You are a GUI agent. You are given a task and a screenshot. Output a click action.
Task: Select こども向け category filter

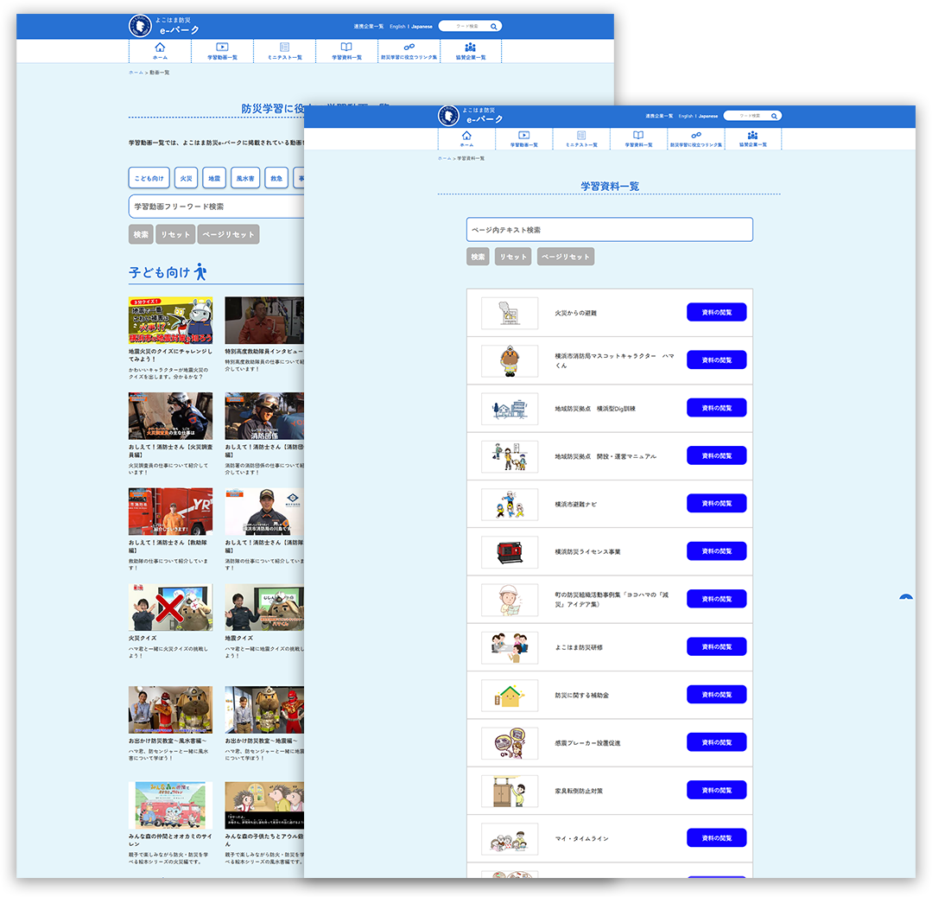(149, 178)
